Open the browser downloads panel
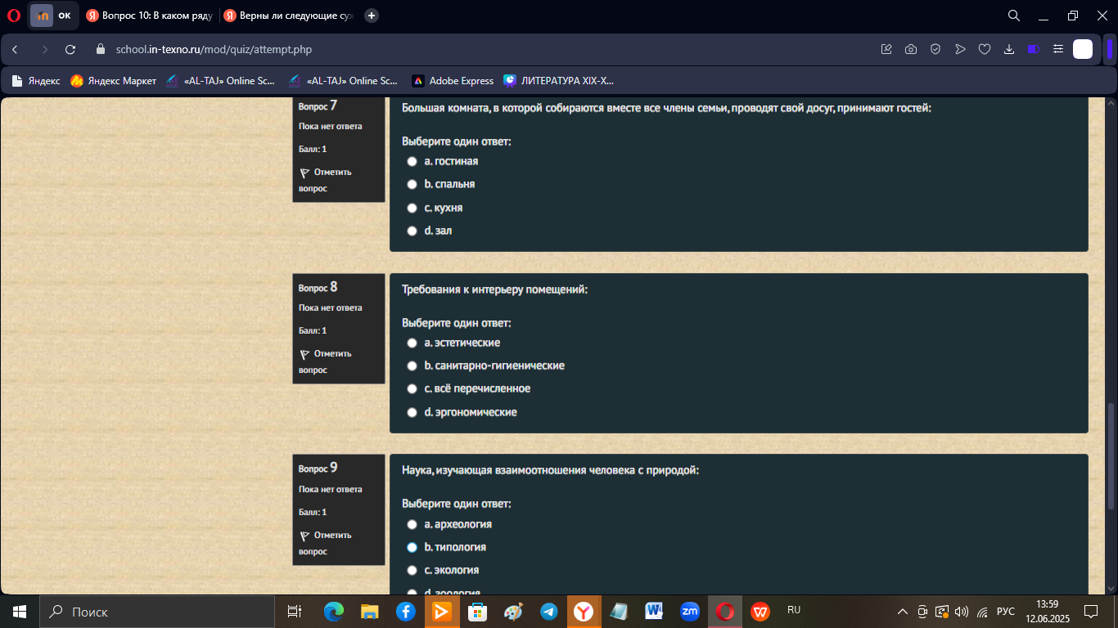Viewport: 1118px width, 628px height. (x=1009, y=49)
